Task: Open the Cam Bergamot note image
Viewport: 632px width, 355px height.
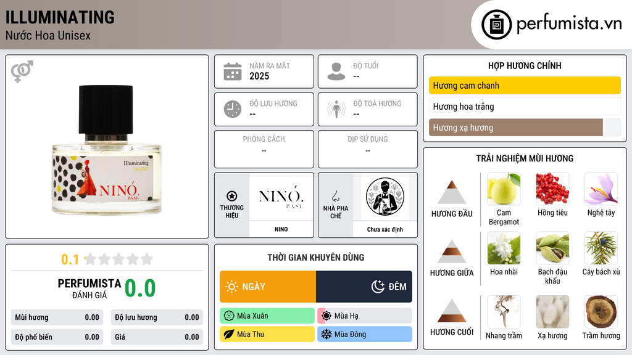Action: click(x=504, y=189)
